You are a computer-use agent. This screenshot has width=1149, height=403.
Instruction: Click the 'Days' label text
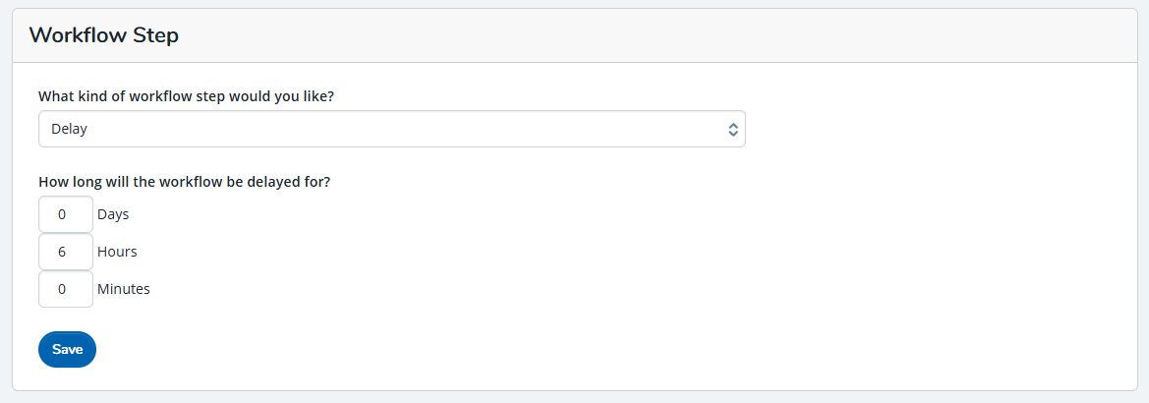pyautogui.click(x=113, y=214)
